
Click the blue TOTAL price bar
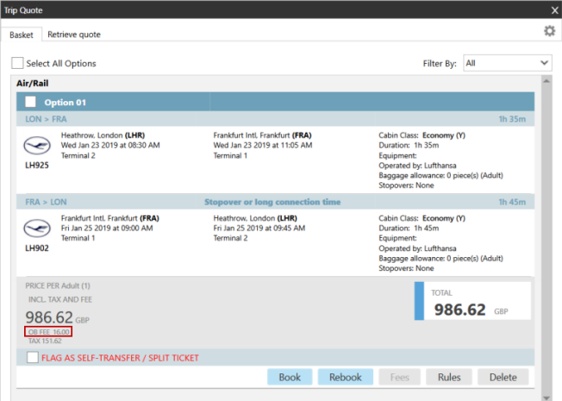(x=419, y=304)
